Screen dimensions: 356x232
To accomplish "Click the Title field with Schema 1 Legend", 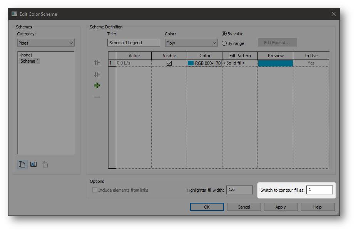I will (134, 43).
